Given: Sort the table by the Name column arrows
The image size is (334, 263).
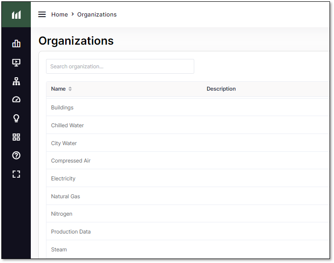Looking at the screenshot, I should coord(70,89).
